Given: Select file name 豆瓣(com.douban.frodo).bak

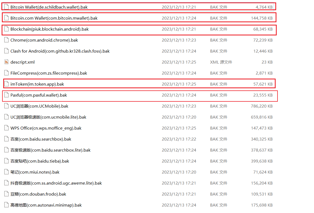Looking at the screenshot, I should pyautogui.click(x=38, y=194).
